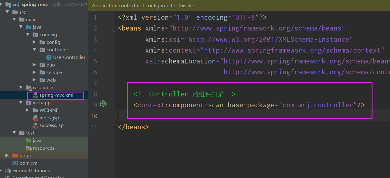Click the xmlns:context attribute on line 4
The width and height of the screenshot is (390, 178).
(x=265, y=50)
